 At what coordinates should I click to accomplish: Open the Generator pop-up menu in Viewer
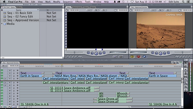121,57
